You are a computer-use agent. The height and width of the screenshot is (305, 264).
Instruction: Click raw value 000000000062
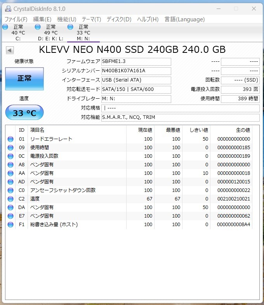(x=234, y=216)
